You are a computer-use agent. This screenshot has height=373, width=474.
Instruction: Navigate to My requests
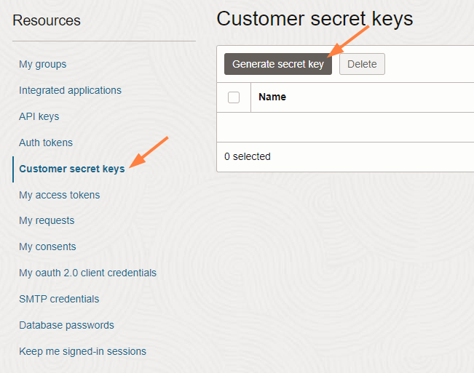47,220
